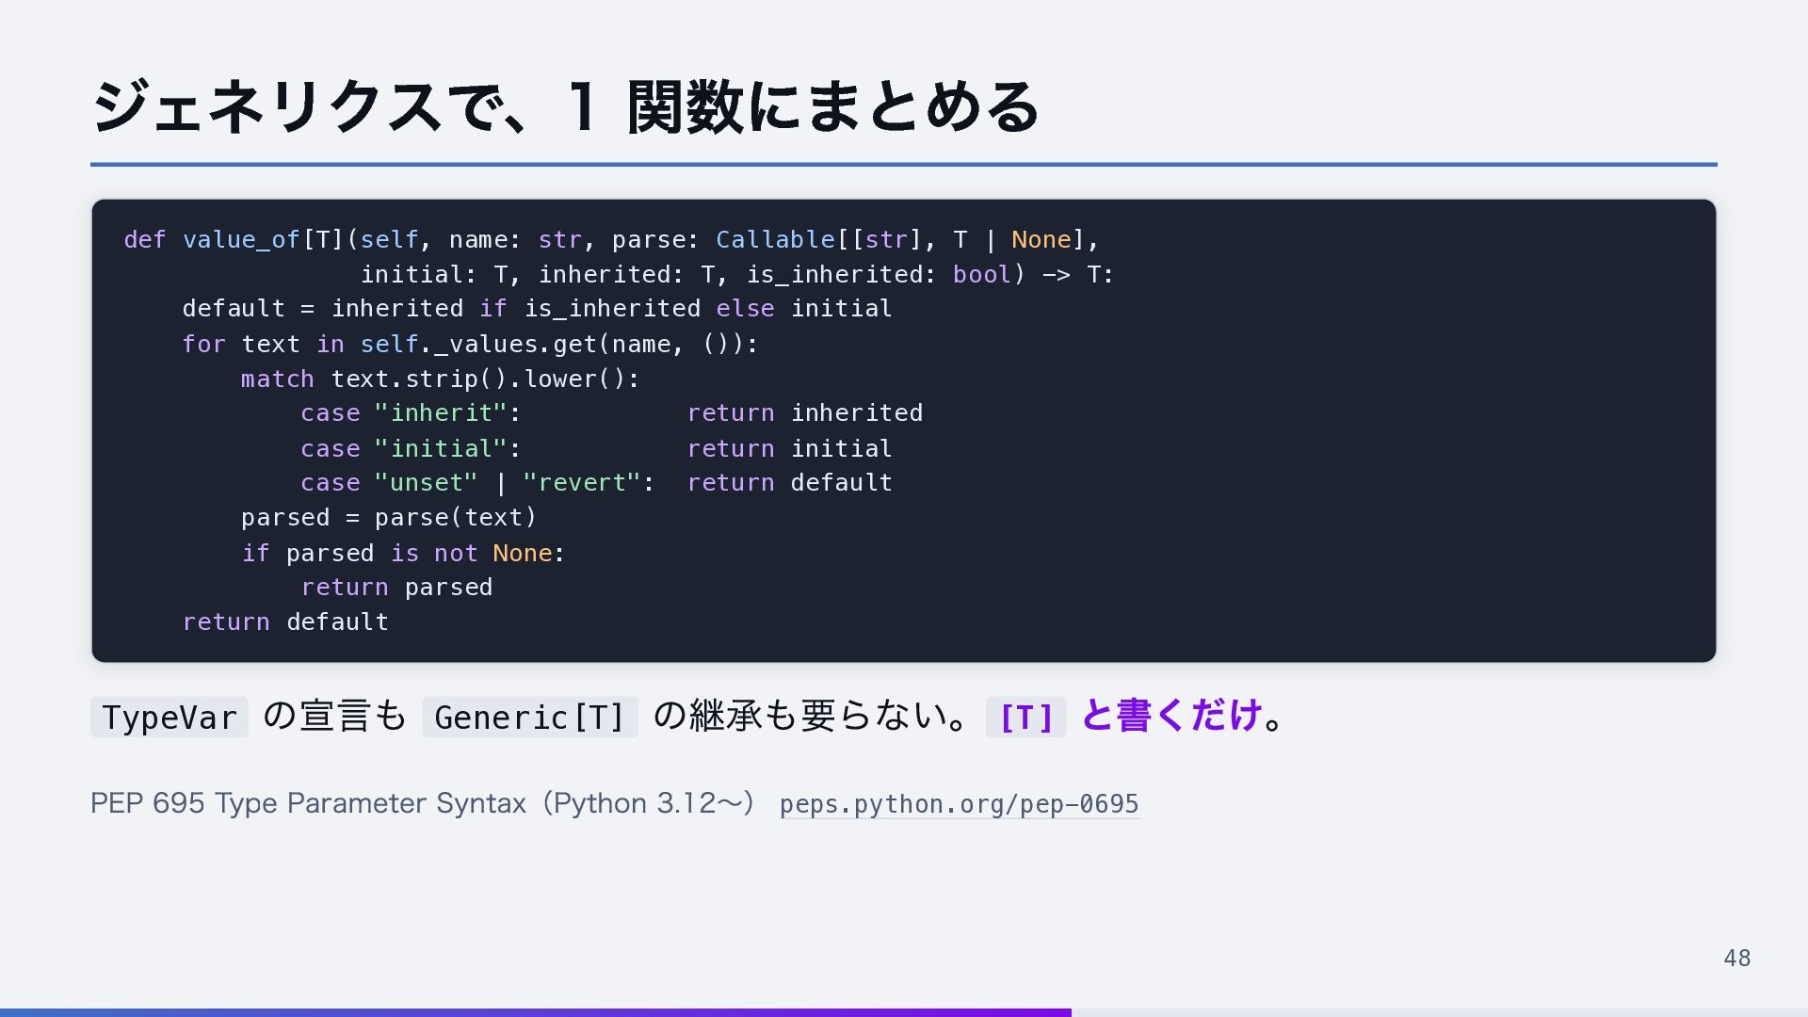This screenshot has width=1808, height=1017.
Task: Click the code line match text.strip().lower():
Action: 440,379
